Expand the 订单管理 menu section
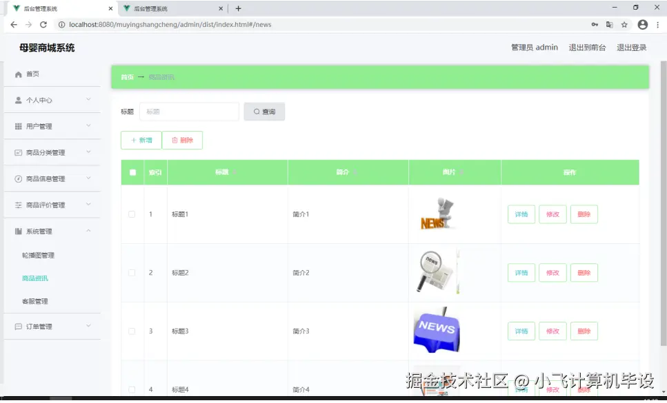The height and width of the screenshot is (403, 667). 52,326
